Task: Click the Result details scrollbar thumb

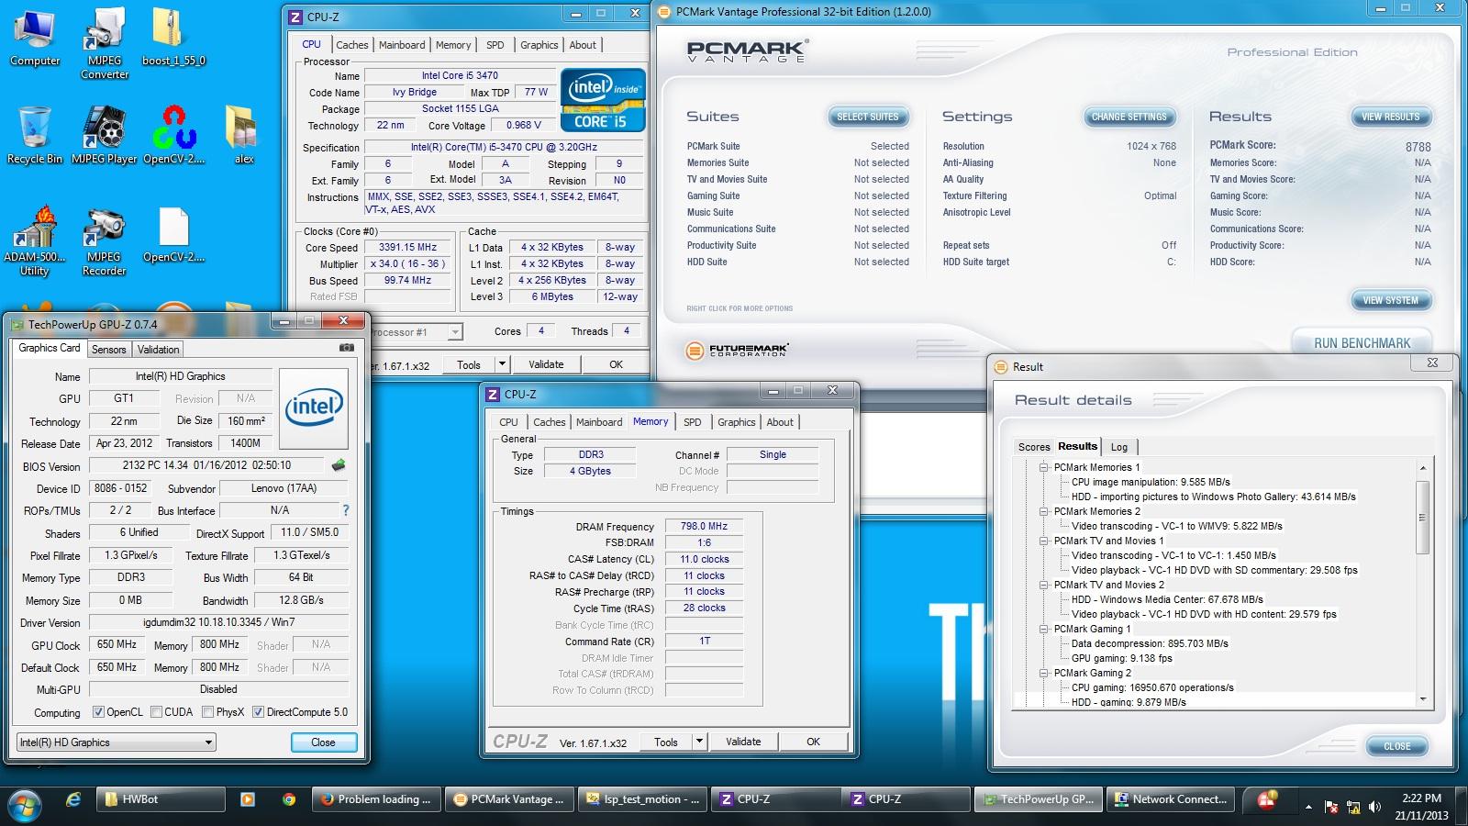Action: (x=1422, y=517)
